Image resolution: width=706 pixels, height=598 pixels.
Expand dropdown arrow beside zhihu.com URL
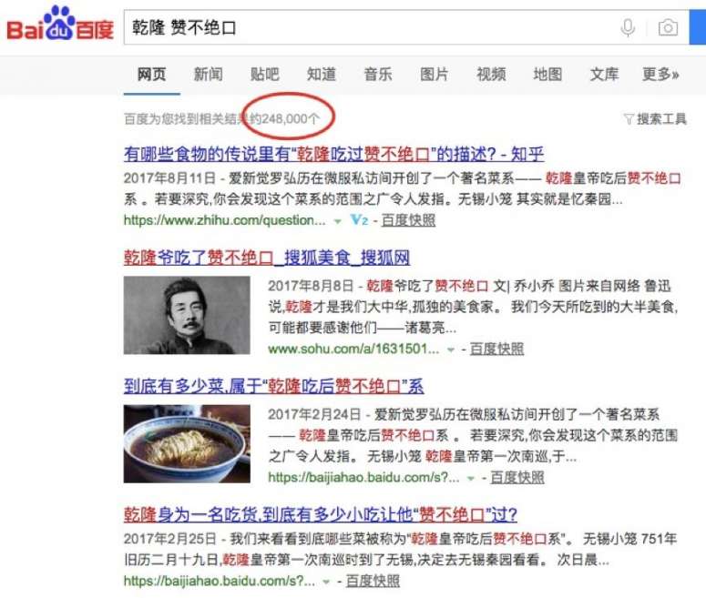337,221
